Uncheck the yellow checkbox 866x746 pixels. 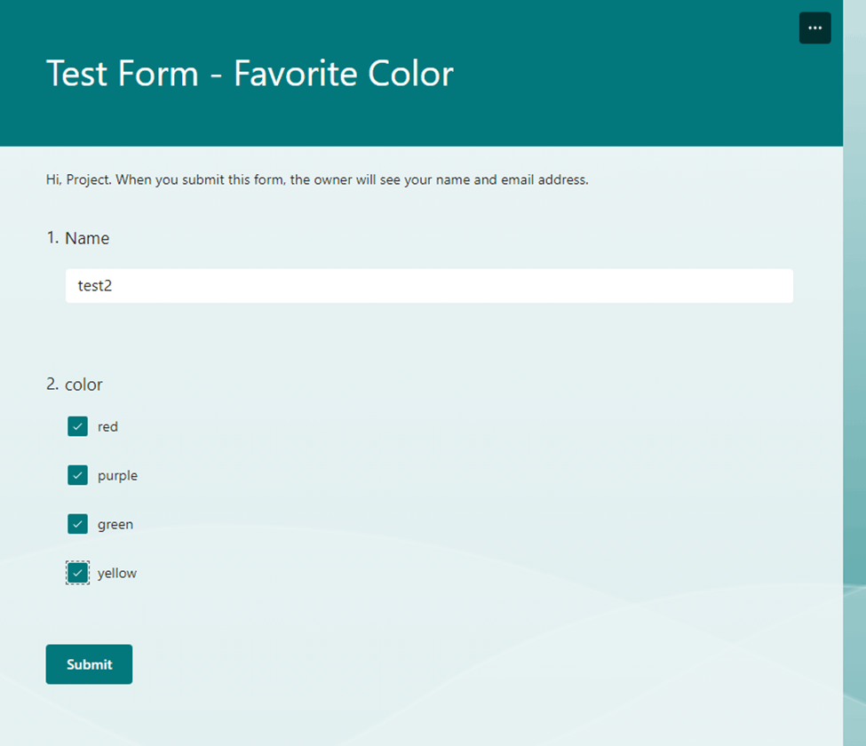[x=77, y=573]
